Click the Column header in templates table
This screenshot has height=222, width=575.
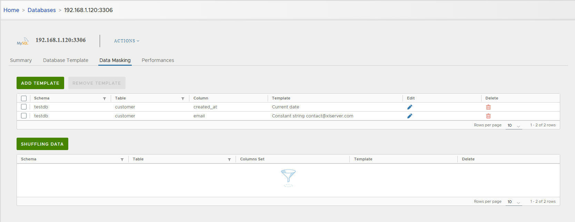201,98
